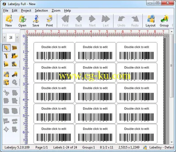Open the Project menu
The height and width of the screenshot is (152, 176).
click(x=26, y=11)
